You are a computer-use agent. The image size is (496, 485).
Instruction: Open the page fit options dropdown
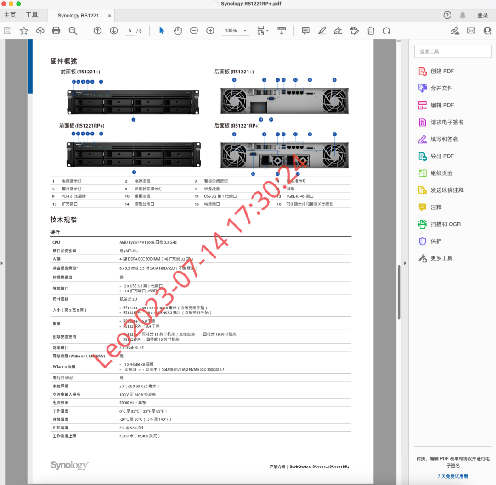[x=262, y=31]
